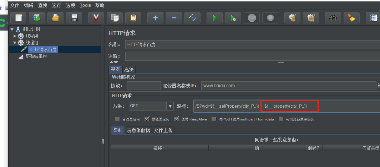Switch to the 基本 tab
The image size is (380, 167).
(115, 69)
